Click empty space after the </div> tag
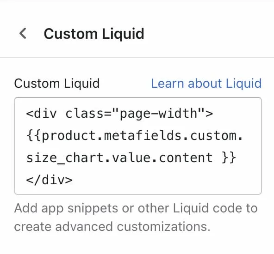Image resolution: width=274 pixels, height=254 pixels. [166, 180]
